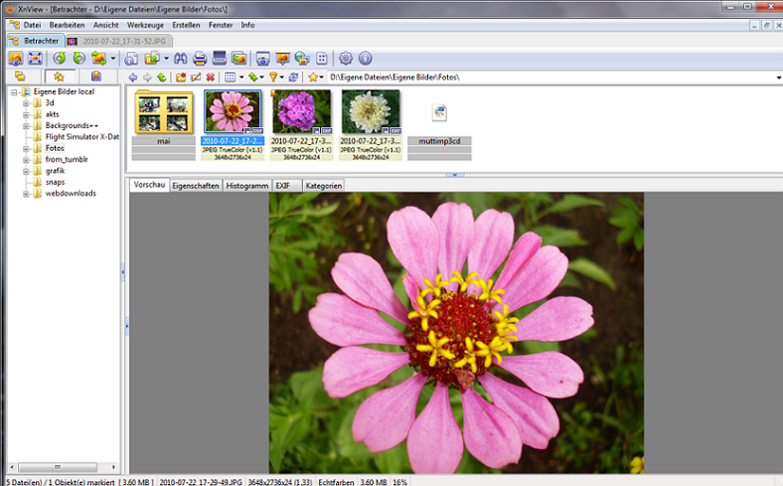The width and height of the screenshot is (783, 486).
Task: Open the folder path address dropdown
Action: (x=778, y=78)
